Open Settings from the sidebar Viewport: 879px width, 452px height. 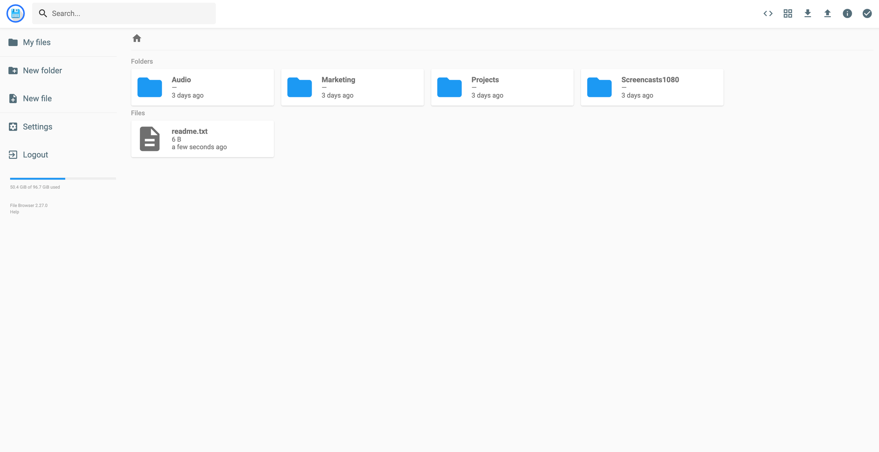[37, 126]
